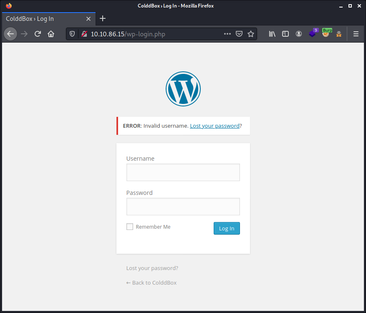The height and width of the screenshot is (313, 366).
Task: Focus the Username input field
Action: tap(183, 172)
